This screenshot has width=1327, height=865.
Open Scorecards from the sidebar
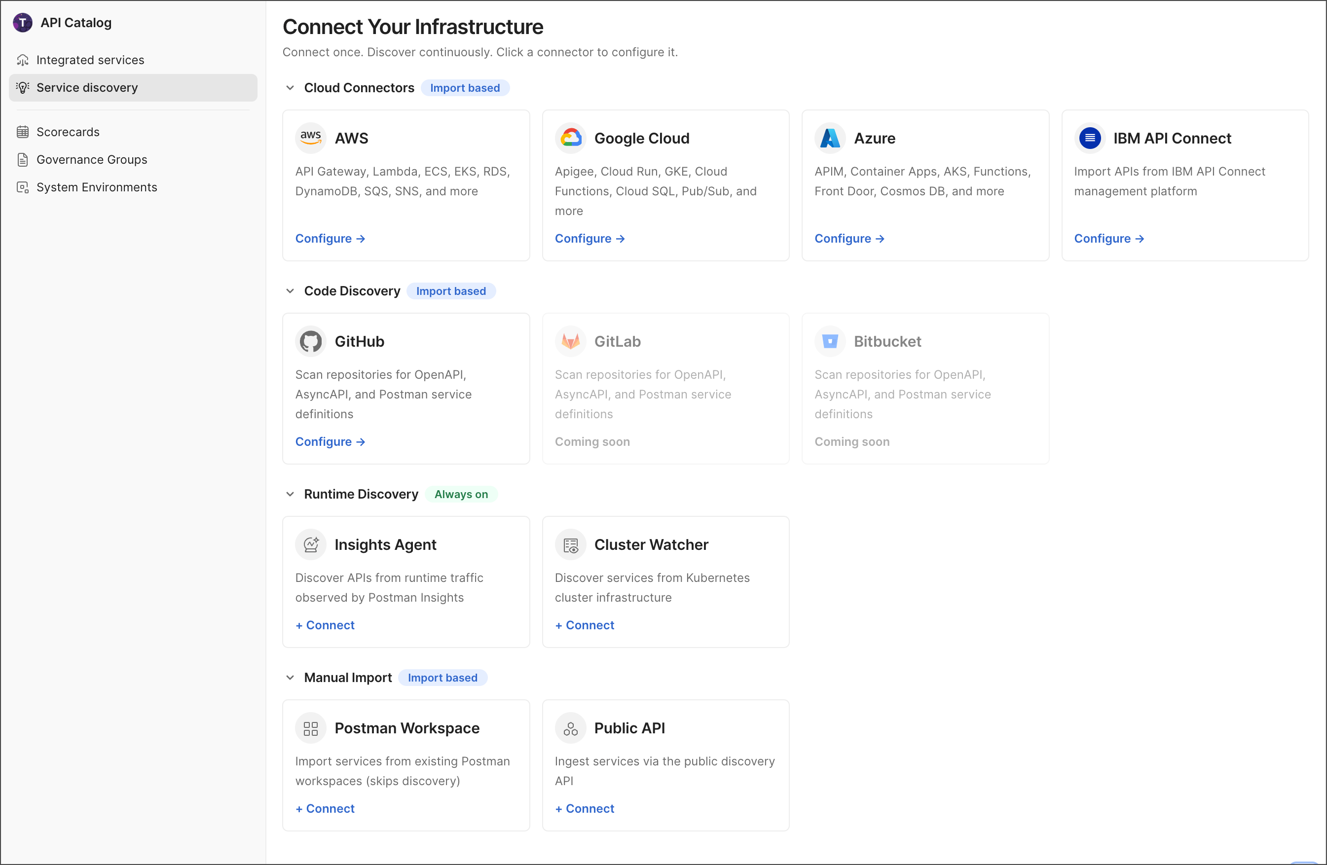click(133, 132)
